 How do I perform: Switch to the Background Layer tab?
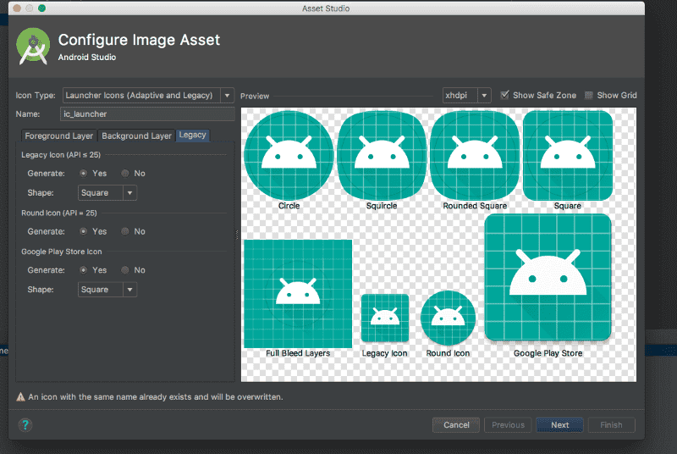pos(136,136)
